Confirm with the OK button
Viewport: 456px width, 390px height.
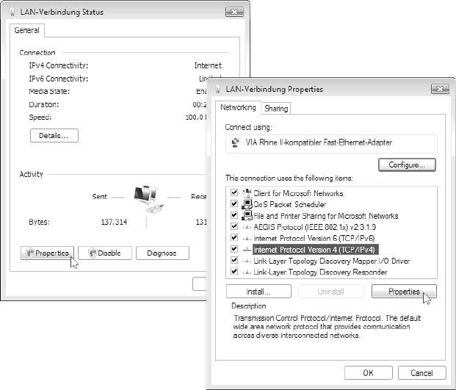[368, 373]
